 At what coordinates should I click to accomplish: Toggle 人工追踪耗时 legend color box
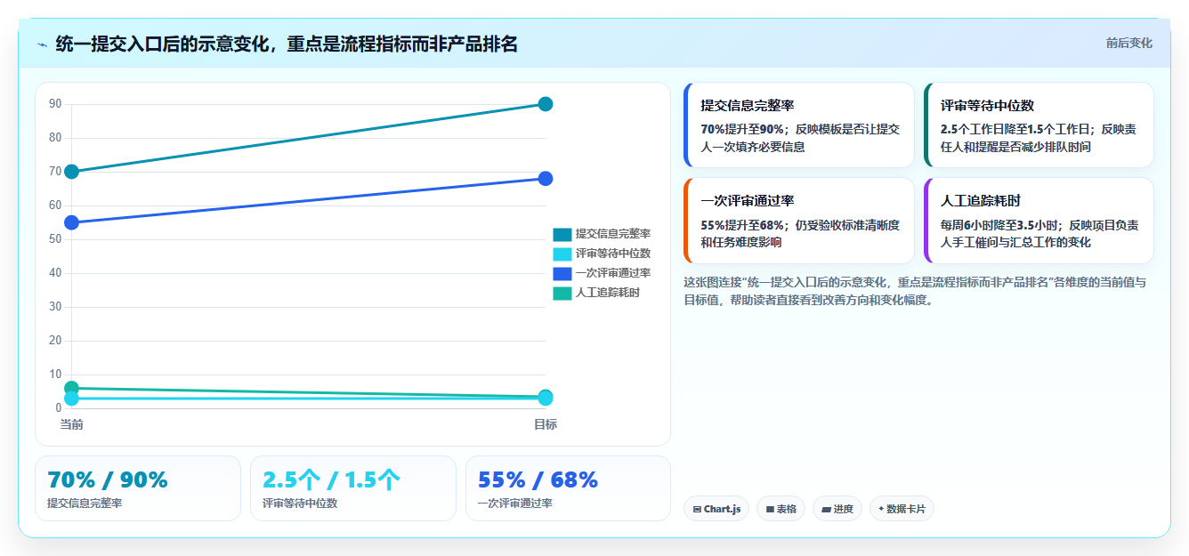562,293
